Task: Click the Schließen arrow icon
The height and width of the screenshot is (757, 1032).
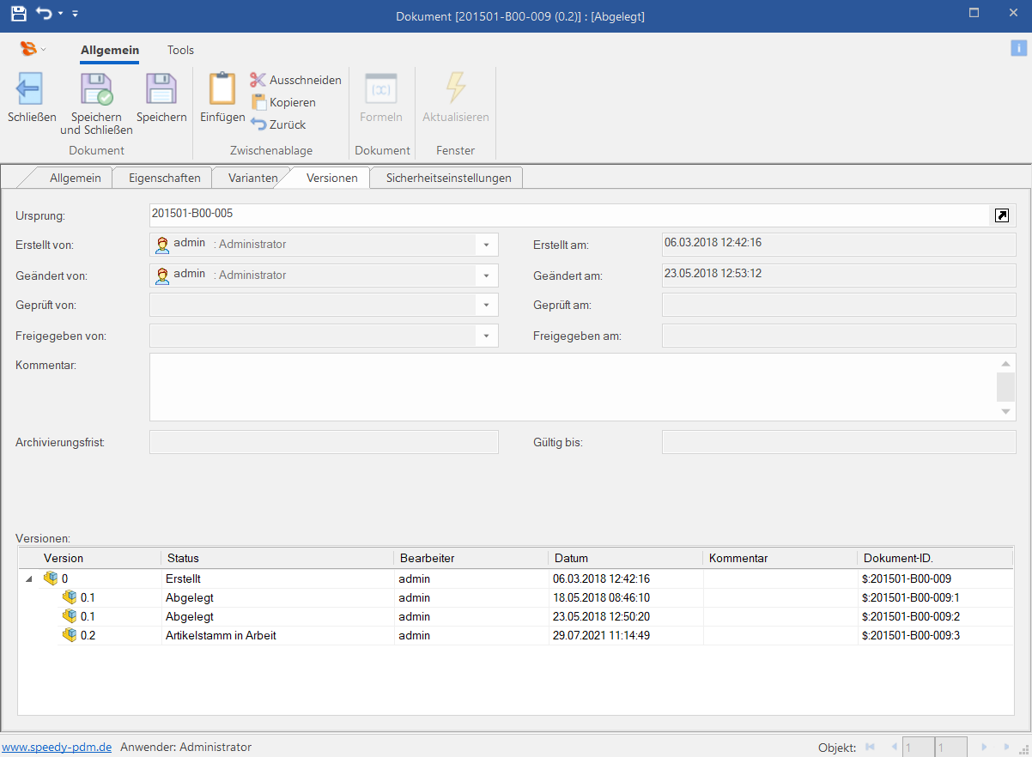Action: click(x=31, y=89)
